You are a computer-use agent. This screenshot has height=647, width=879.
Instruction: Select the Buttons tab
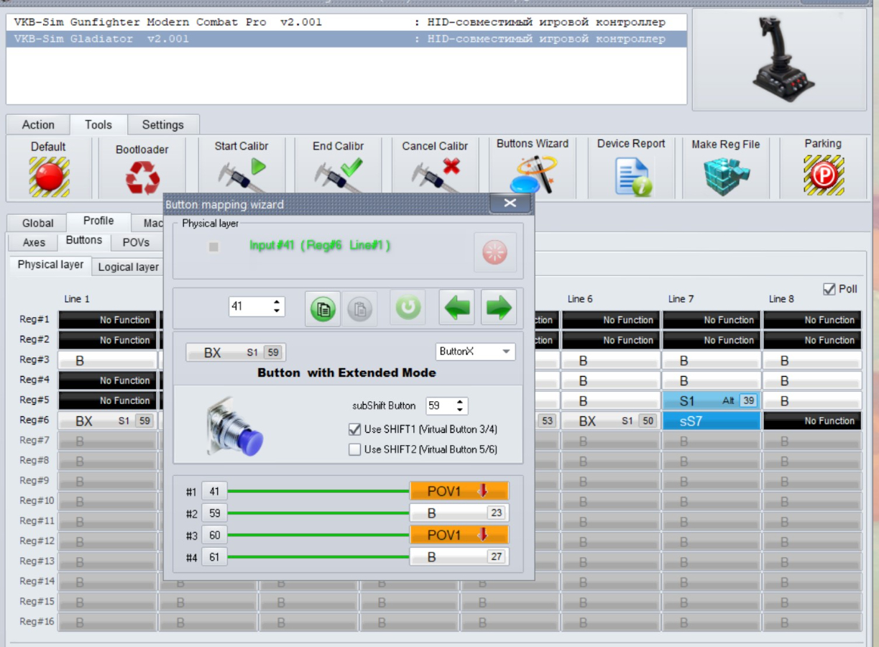pos(84,240)
